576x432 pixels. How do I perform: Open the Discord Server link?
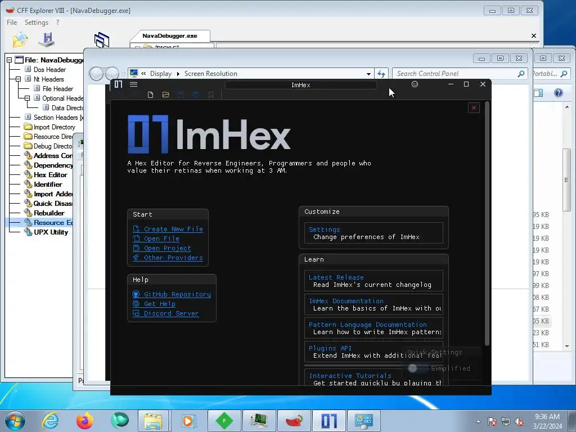point(166,313)
